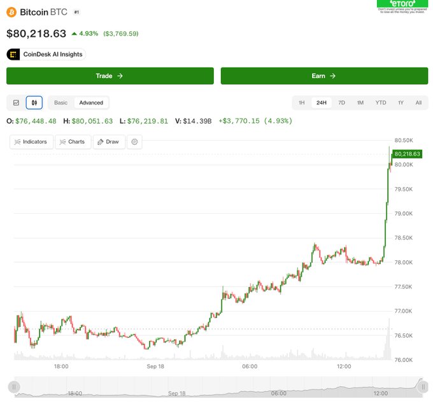The width and height of the screenshot is (433, 411).
Task: Select the line chart view icon
Action: point(17,102)
